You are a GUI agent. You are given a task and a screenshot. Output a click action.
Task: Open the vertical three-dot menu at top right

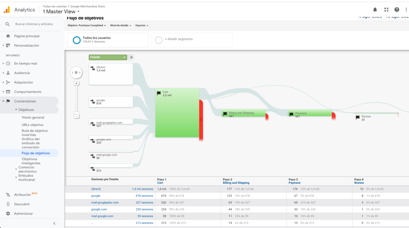pos(406,10)
